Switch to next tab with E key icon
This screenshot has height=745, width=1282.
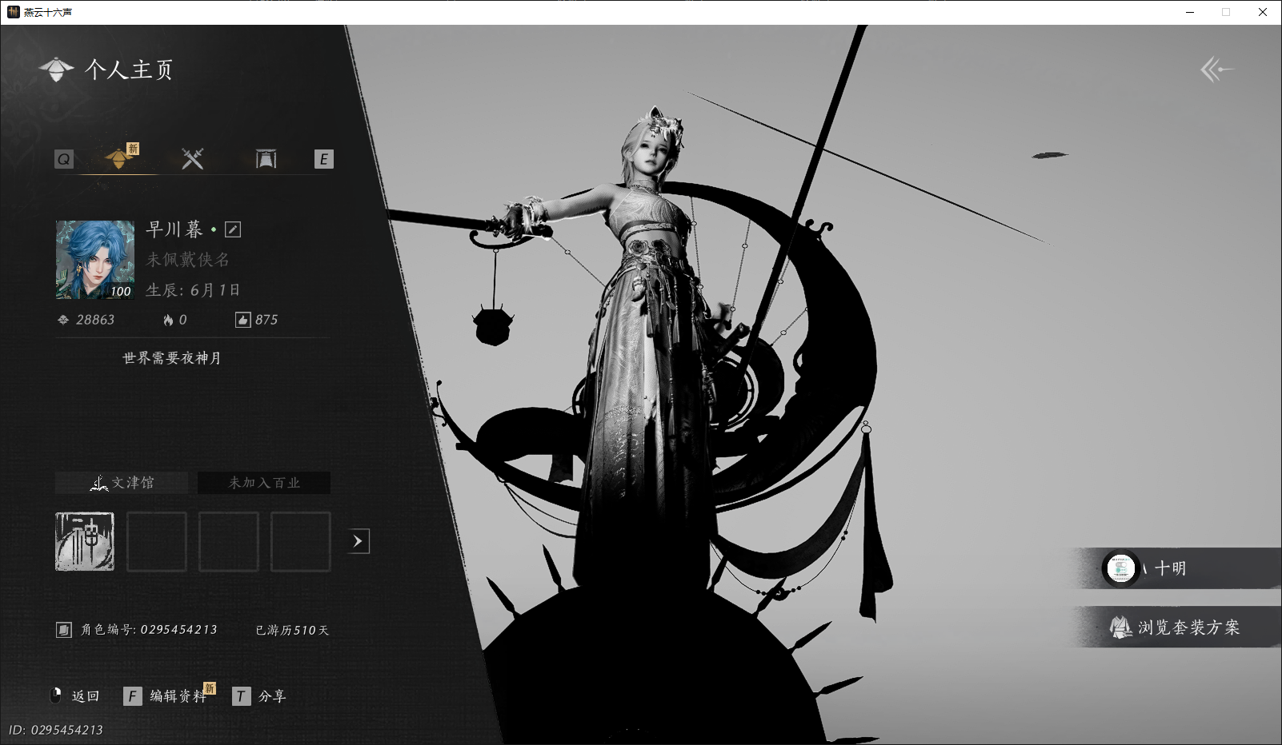click(x=323, y=159)
